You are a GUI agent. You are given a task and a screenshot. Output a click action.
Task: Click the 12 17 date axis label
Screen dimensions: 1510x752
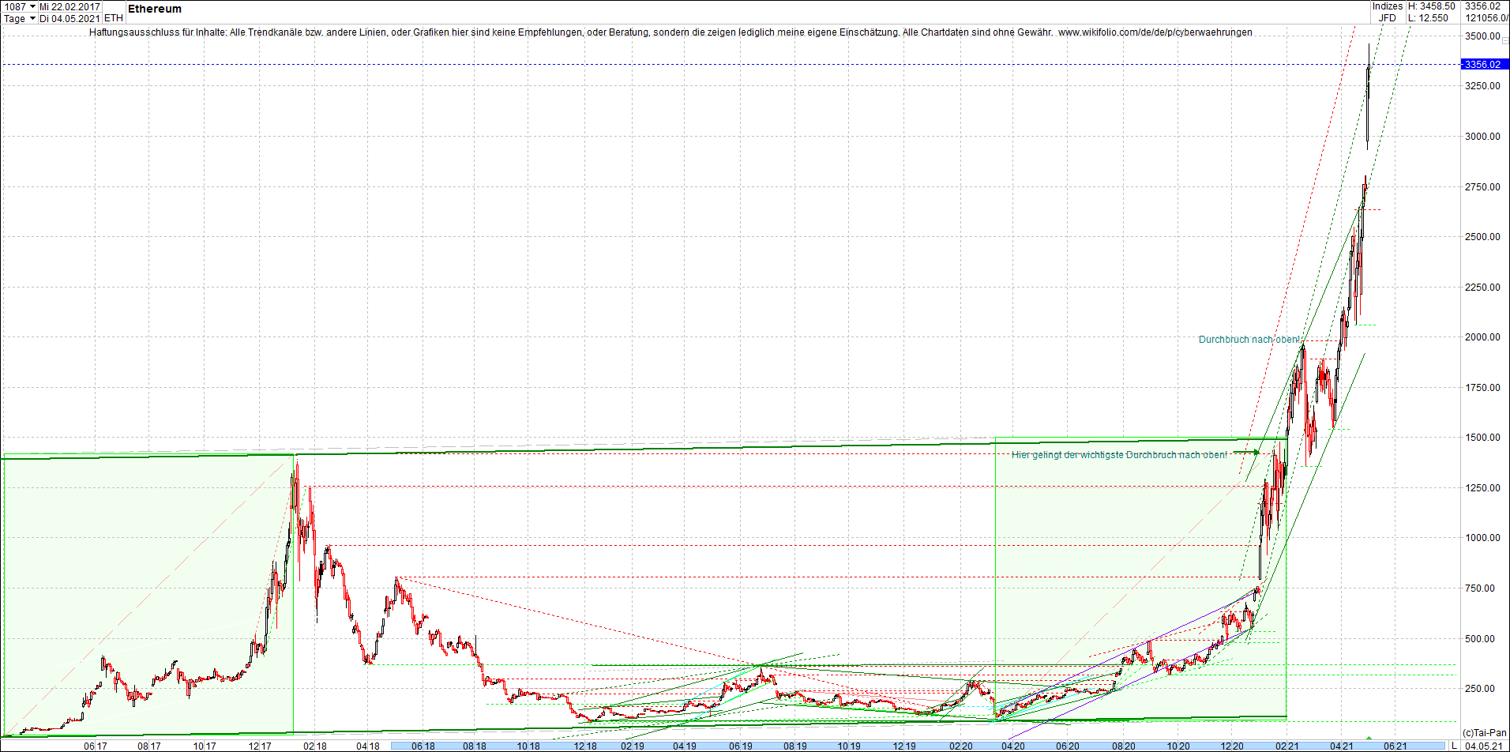[x=260, y=746]
